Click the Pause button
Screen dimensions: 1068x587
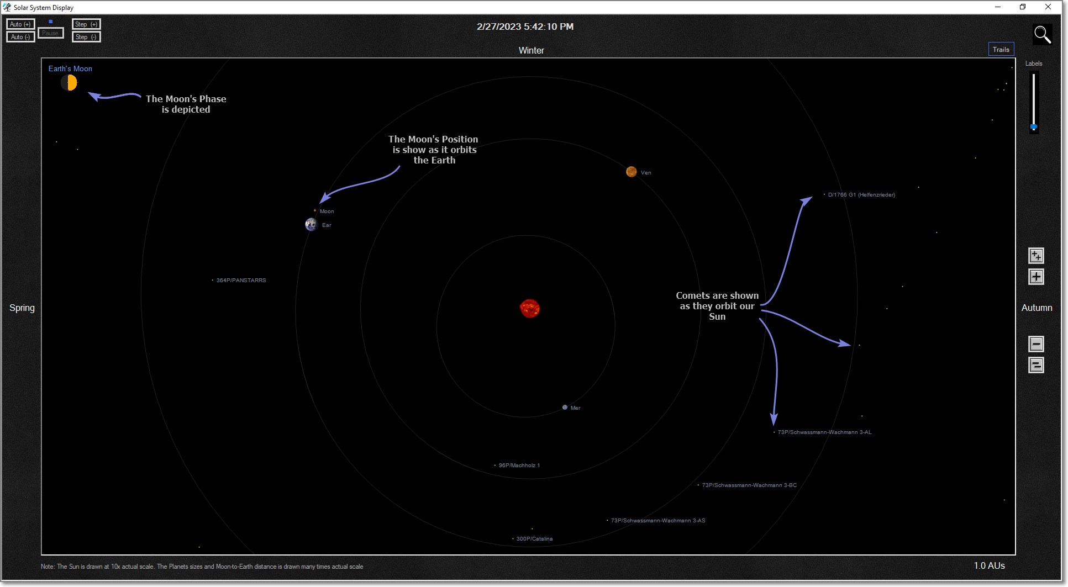tap(50, 33)
